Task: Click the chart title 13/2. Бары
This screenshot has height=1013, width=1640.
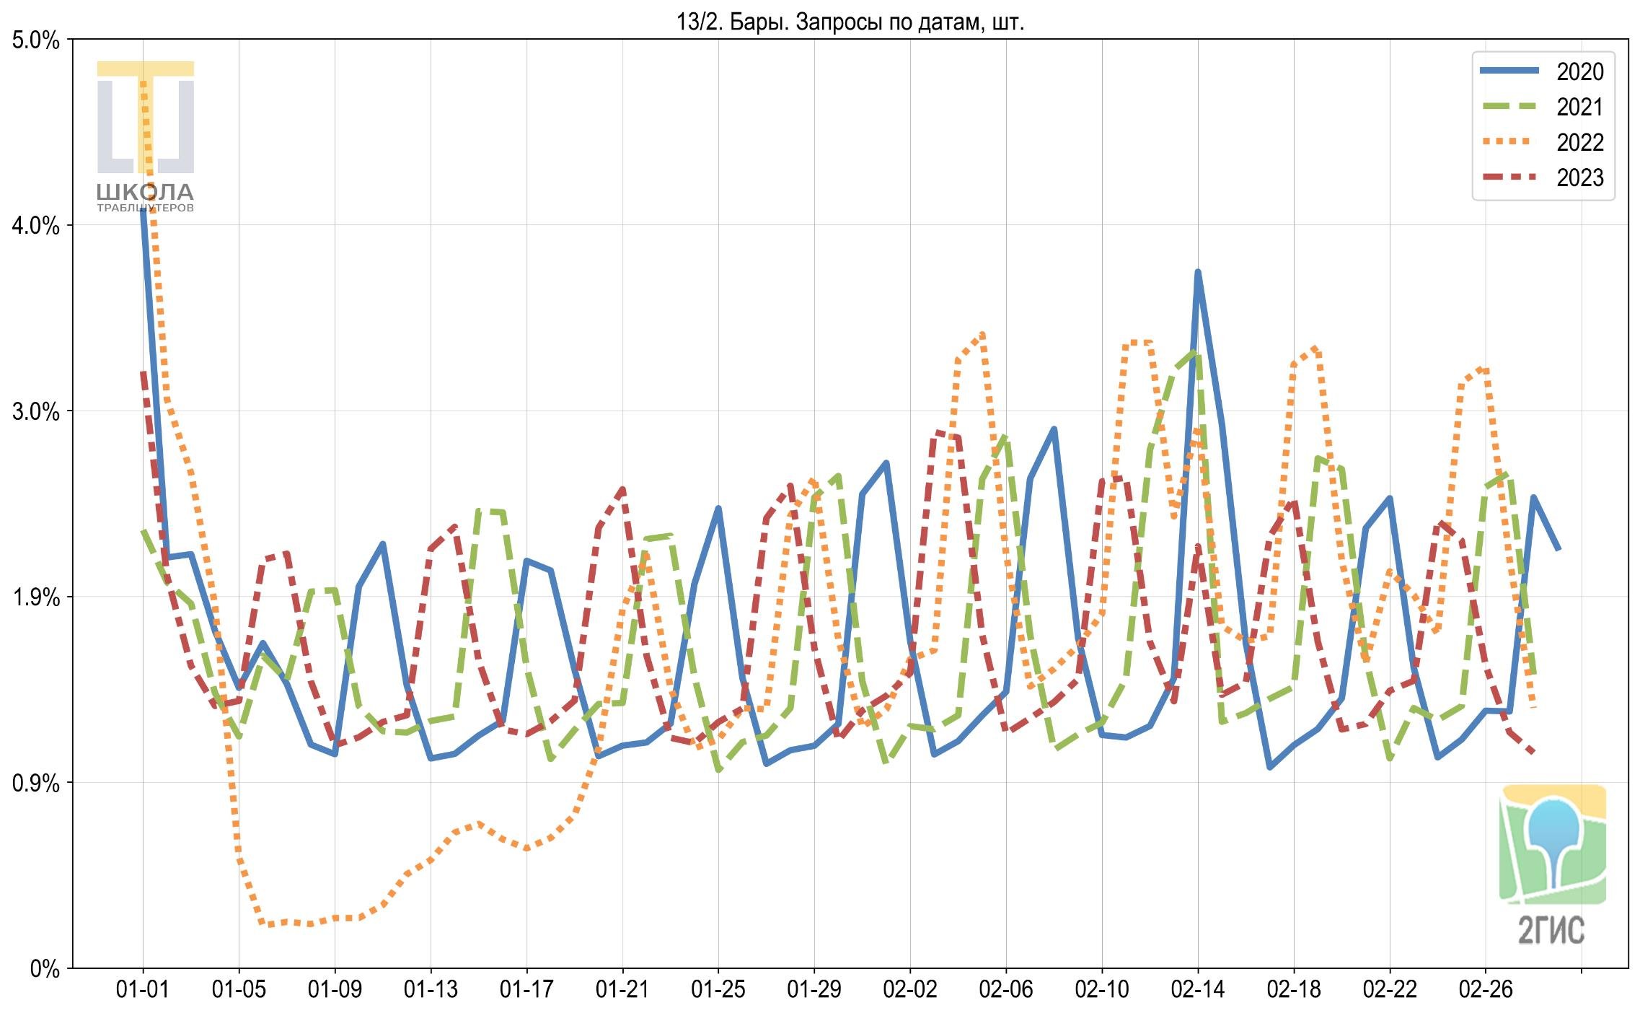Action: (850, 22)
